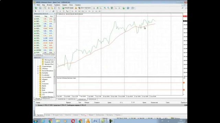The height and width of the screenshot is (123, 220).
Task: Open the Periods clock icon
Action: coord(128,8)
